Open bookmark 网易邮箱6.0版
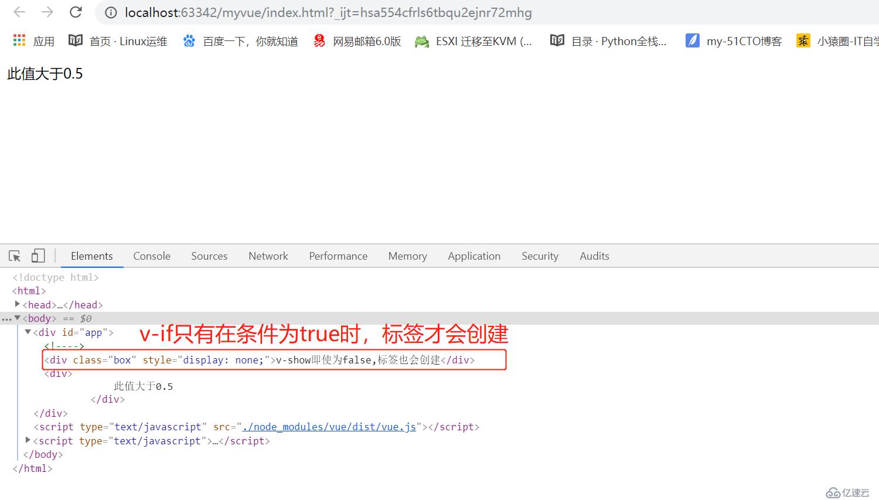 [357, 40]
